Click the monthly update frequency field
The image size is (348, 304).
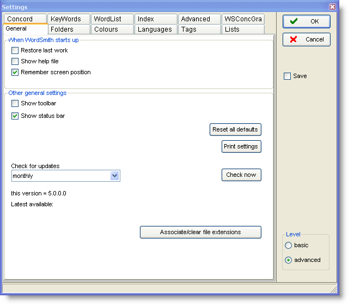pyautogui.click(x=66, y=176)
